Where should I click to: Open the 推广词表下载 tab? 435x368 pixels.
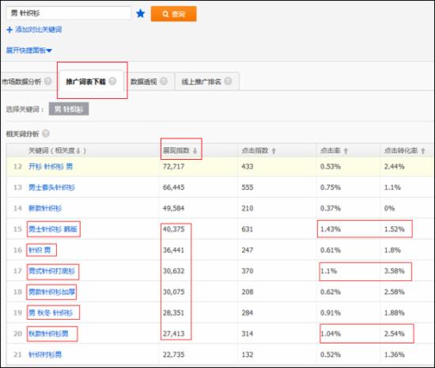85,82
